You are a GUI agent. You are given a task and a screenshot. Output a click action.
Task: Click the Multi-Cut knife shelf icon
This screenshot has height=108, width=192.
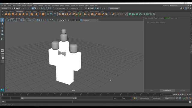click(x=118, y=14)
